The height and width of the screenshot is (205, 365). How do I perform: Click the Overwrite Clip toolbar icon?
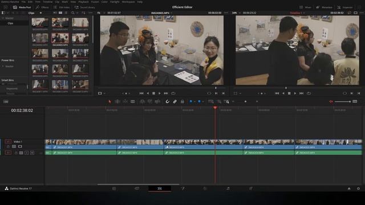[149, 101]
